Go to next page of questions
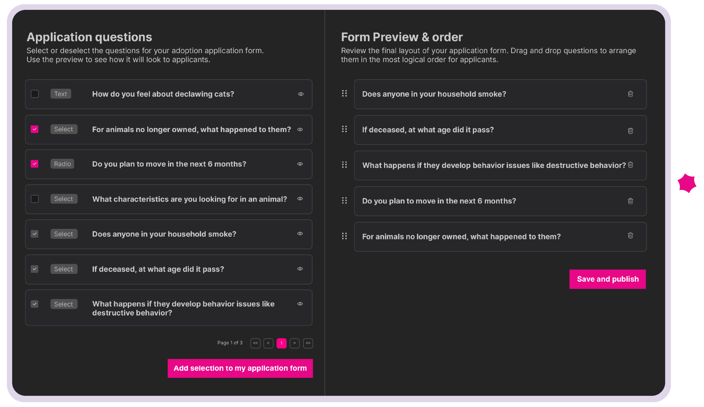Image resolution: width=704 pixels, height=407 pixels. (295, 343)
